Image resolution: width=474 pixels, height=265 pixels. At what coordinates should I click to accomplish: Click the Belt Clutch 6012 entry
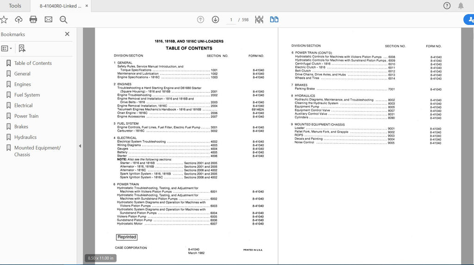click(x=345, y=71)
